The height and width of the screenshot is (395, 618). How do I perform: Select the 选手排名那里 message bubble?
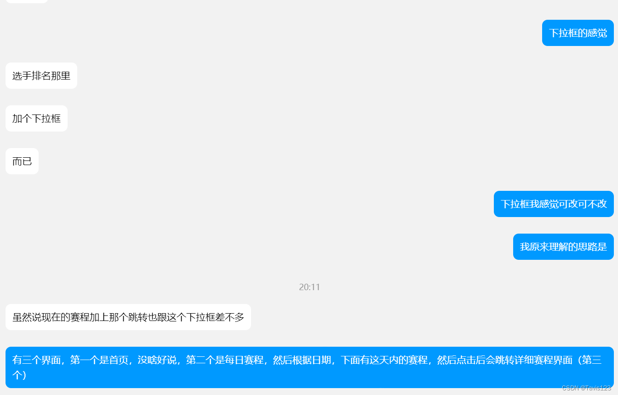click(41, 75)
